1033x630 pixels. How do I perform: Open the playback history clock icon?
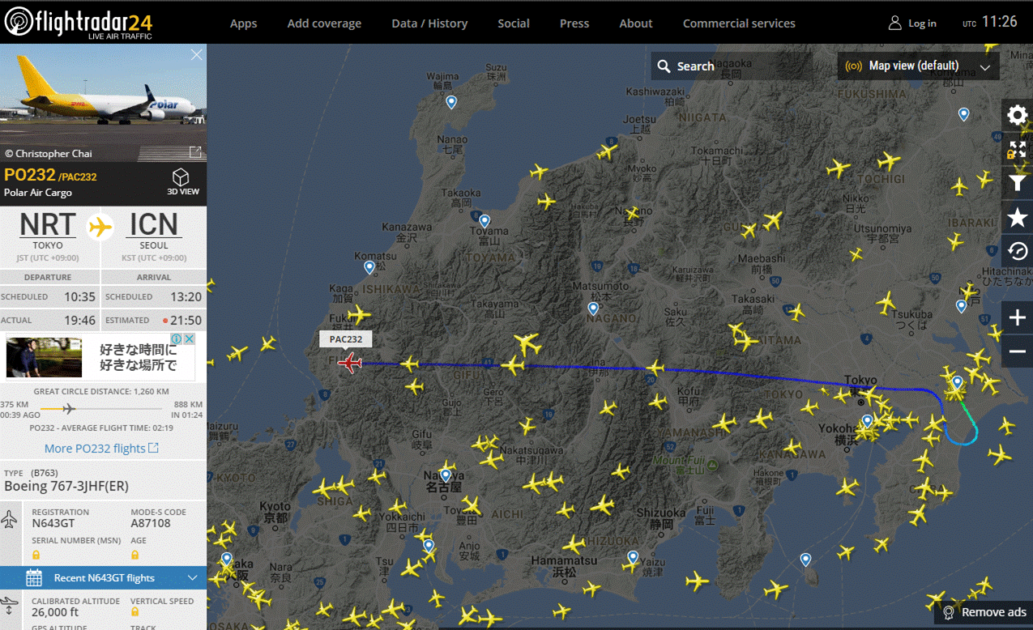[1018, 251]
